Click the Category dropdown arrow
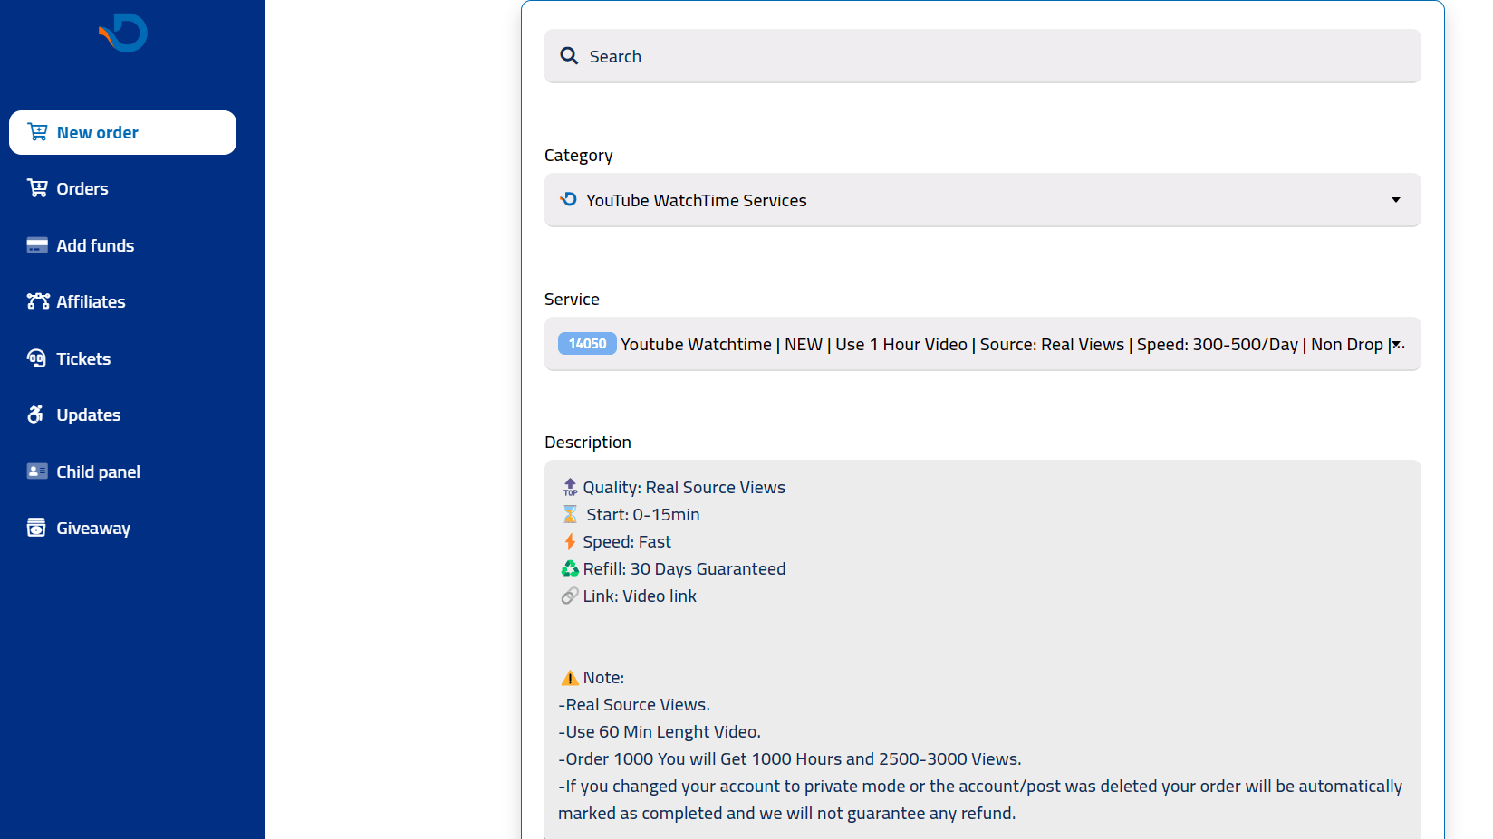Image resolution: width=1493 pixels, height=839 pixels. 1395,200
